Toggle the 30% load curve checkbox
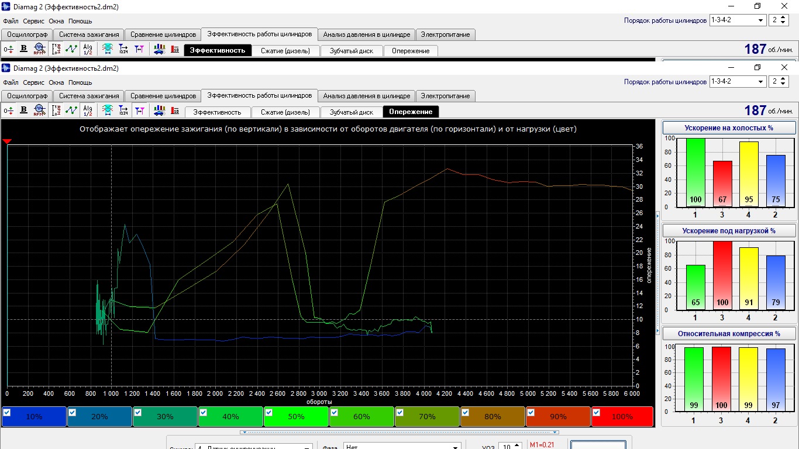Viewport: 799px width, 449px height. click(137, 412)
